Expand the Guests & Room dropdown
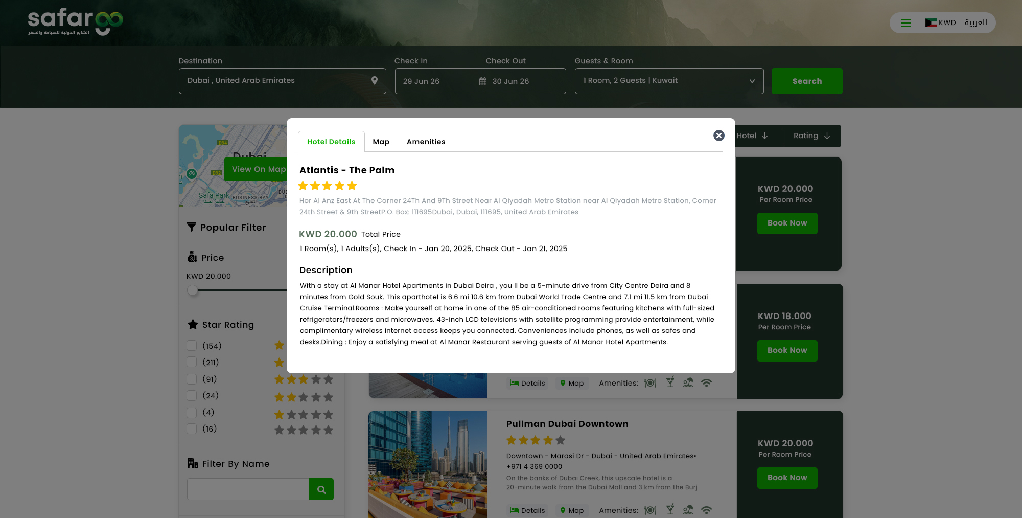 coord(669,81)
